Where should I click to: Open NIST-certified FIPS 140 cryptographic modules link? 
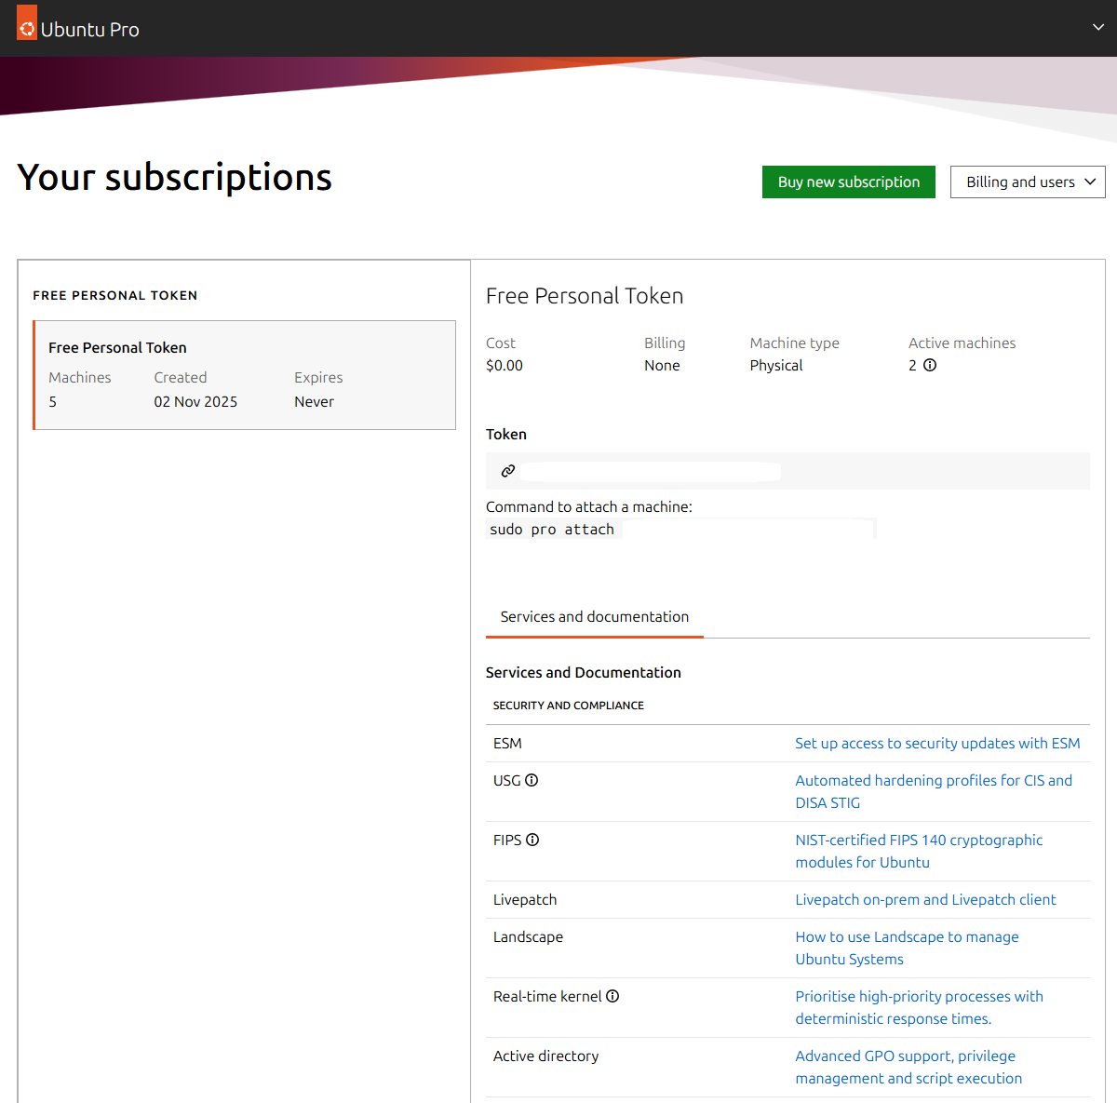[x=919, y=851]
